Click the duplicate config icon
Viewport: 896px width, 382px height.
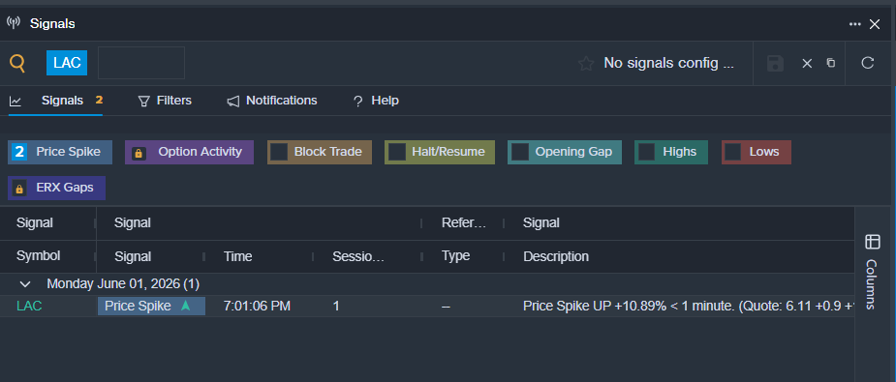[831, 63]
